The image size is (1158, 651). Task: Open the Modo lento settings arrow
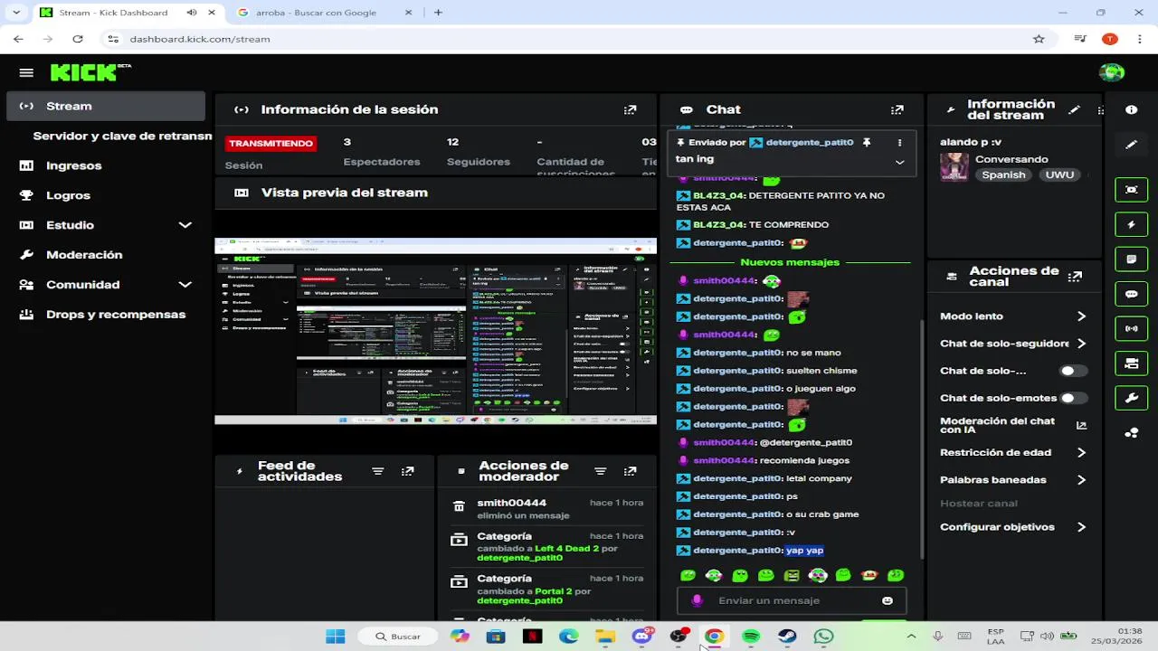(x=1081, y=316)
